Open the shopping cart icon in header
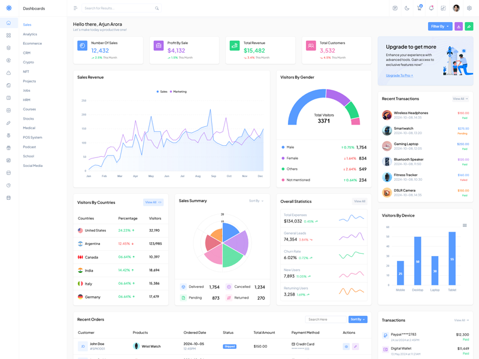This screenshot has width=479, height=359. tap(419, 8)
